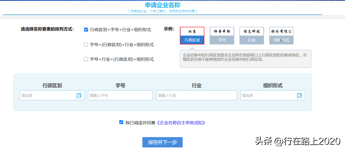
Task: Click the 请选择名称要素的排列方式 label
Action: [x=47, y=29]
